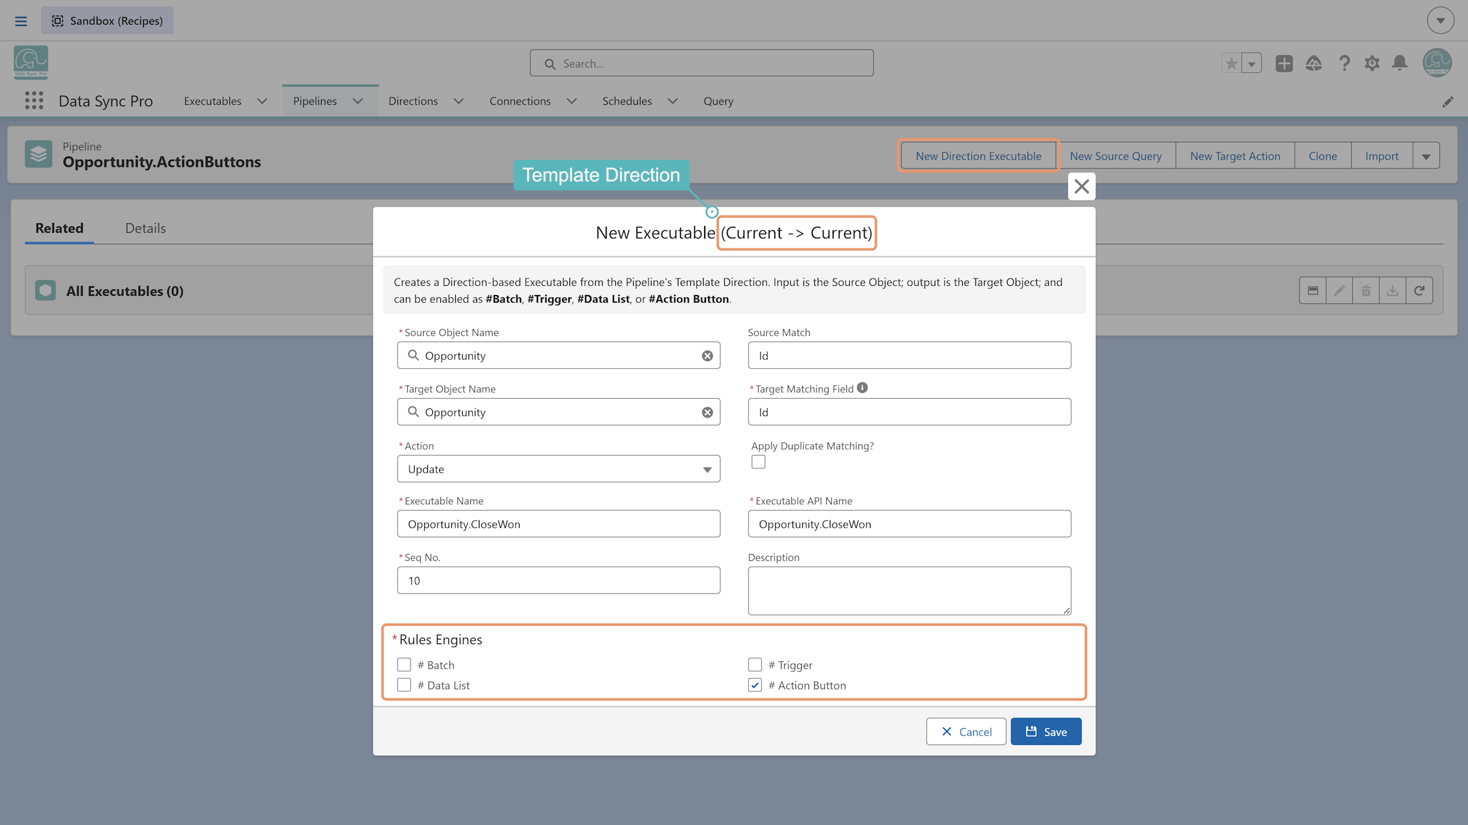Click the Data Sync Pro elephant logo
The width and height of the screenshot is (1468, 825).
tap(31, 62)
